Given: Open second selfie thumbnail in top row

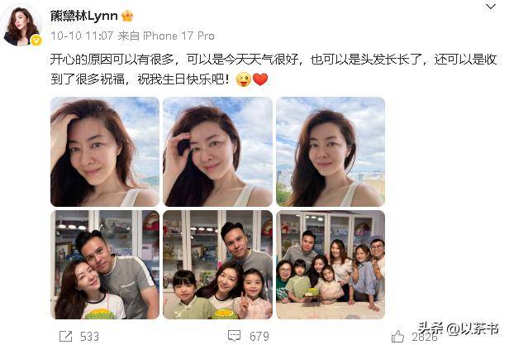Looking at the screenshot, I should tap(217, 151).
